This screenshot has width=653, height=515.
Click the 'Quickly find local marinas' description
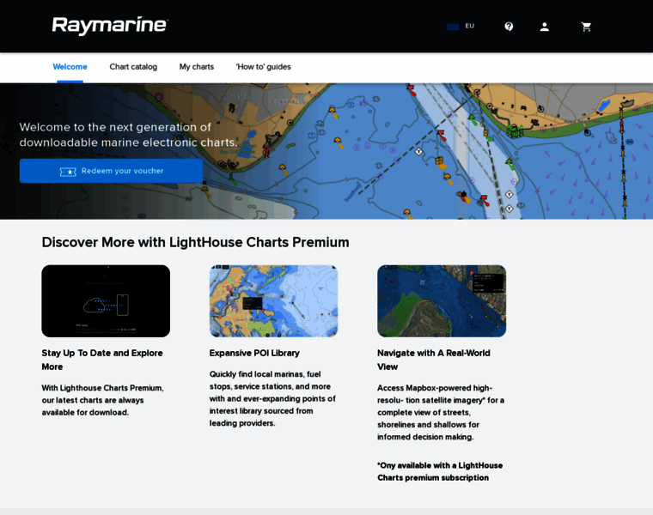272,399
